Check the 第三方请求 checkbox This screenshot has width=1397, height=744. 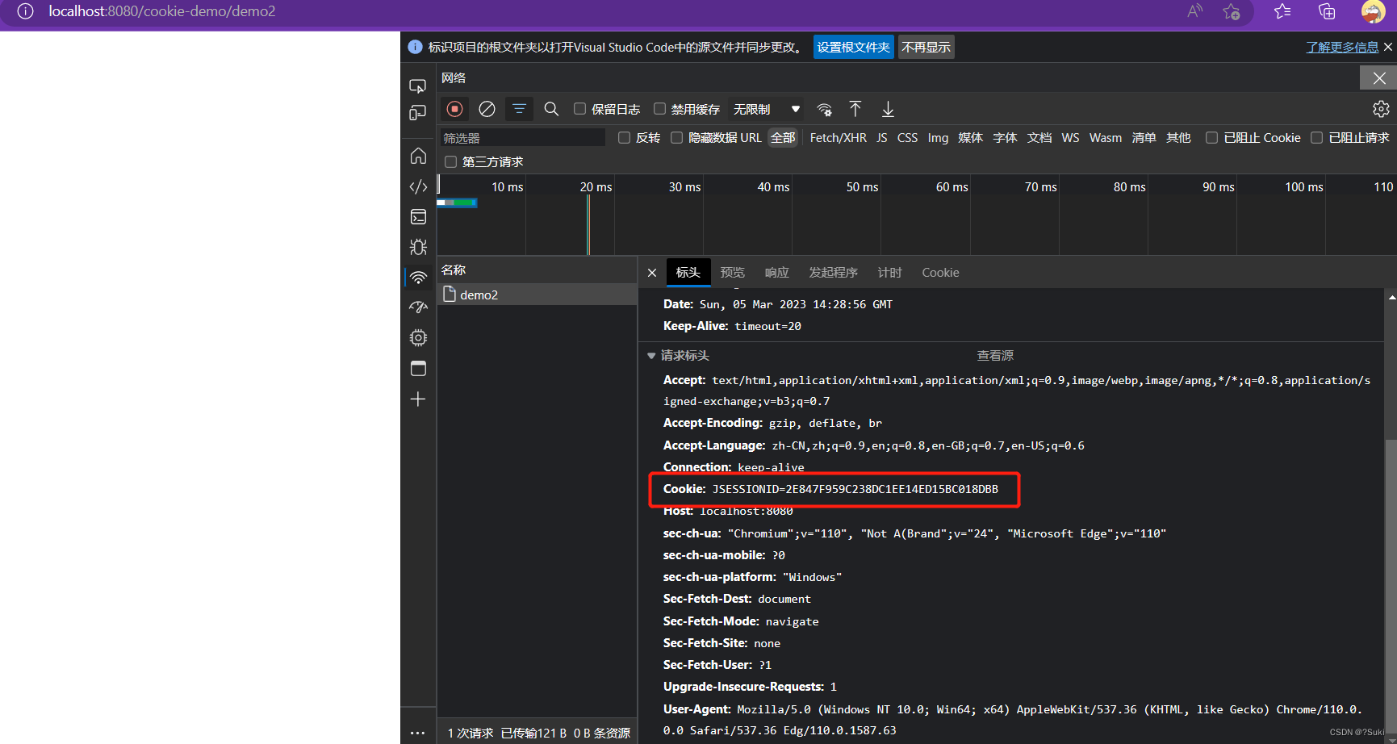451,162
